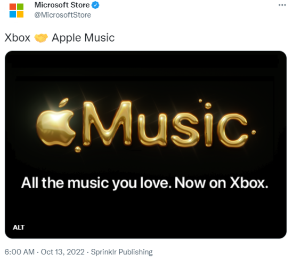Click the Oct 13, 2022 date
This screenshot has height=258, width=293.
(63, 252)
